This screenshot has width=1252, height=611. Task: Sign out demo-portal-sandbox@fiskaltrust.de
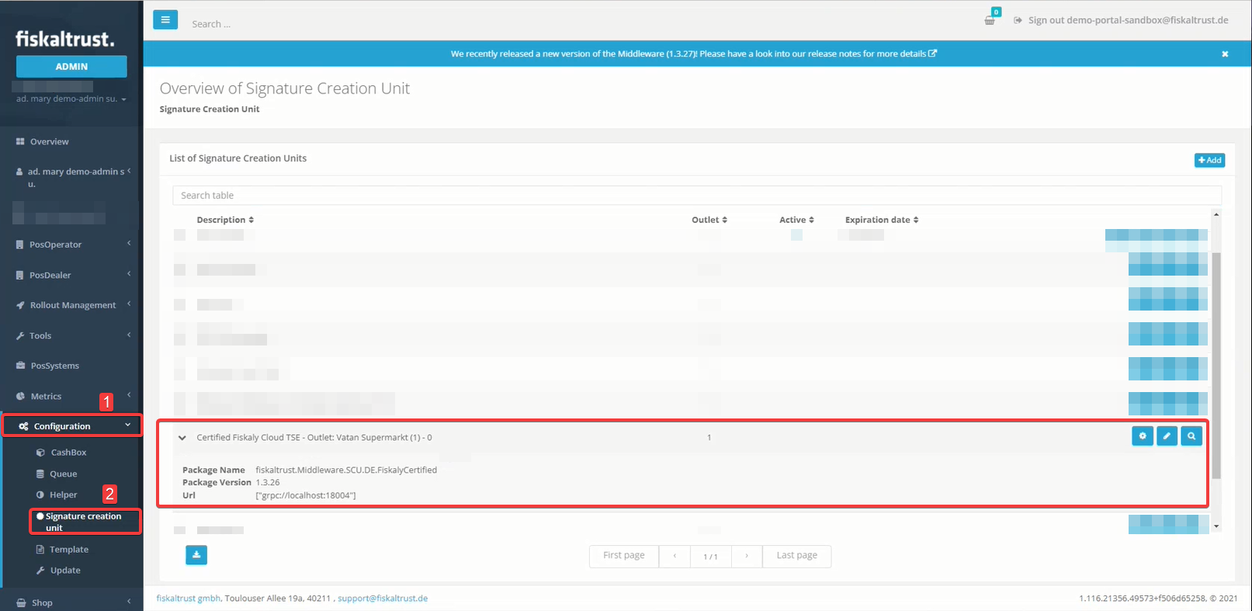click(1121, 20)
